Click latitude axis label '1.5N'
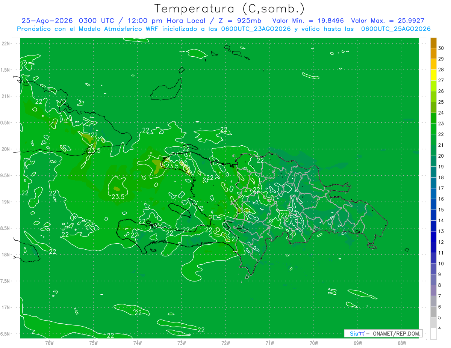 point(6,70)
